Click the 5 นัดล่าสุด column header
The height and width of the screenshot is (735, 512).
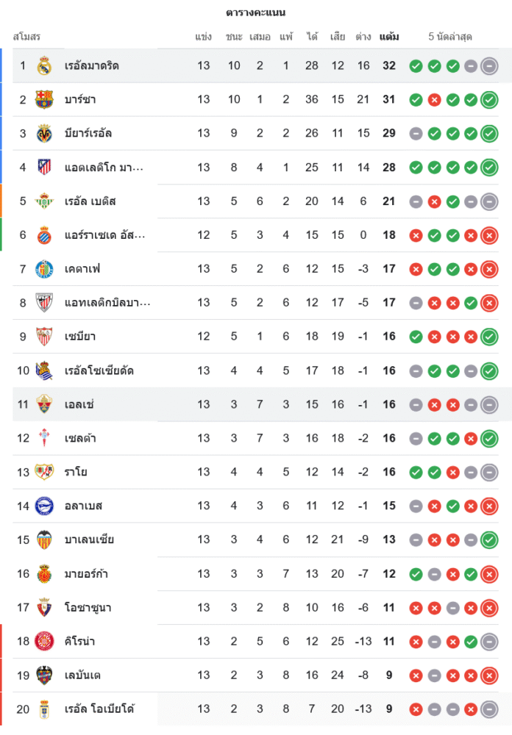coord(450,36)
